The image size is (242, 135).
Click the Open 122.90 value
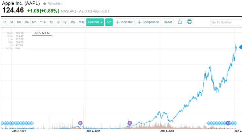coord(19,33)
